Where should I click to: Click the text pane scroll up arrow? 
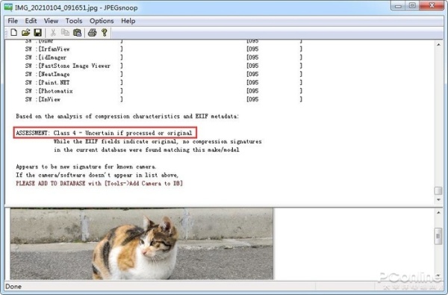coord(438,45)
